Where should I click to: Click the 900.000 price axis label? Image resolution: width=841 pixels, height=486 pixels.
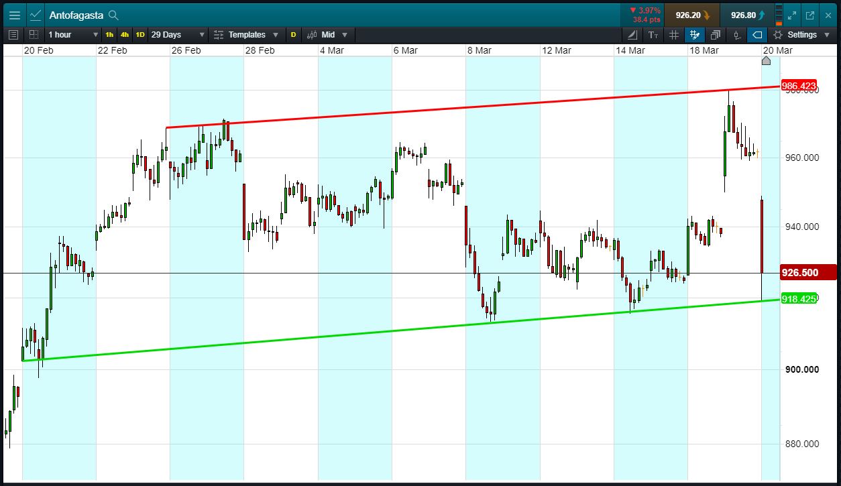(x=801, y=369)
